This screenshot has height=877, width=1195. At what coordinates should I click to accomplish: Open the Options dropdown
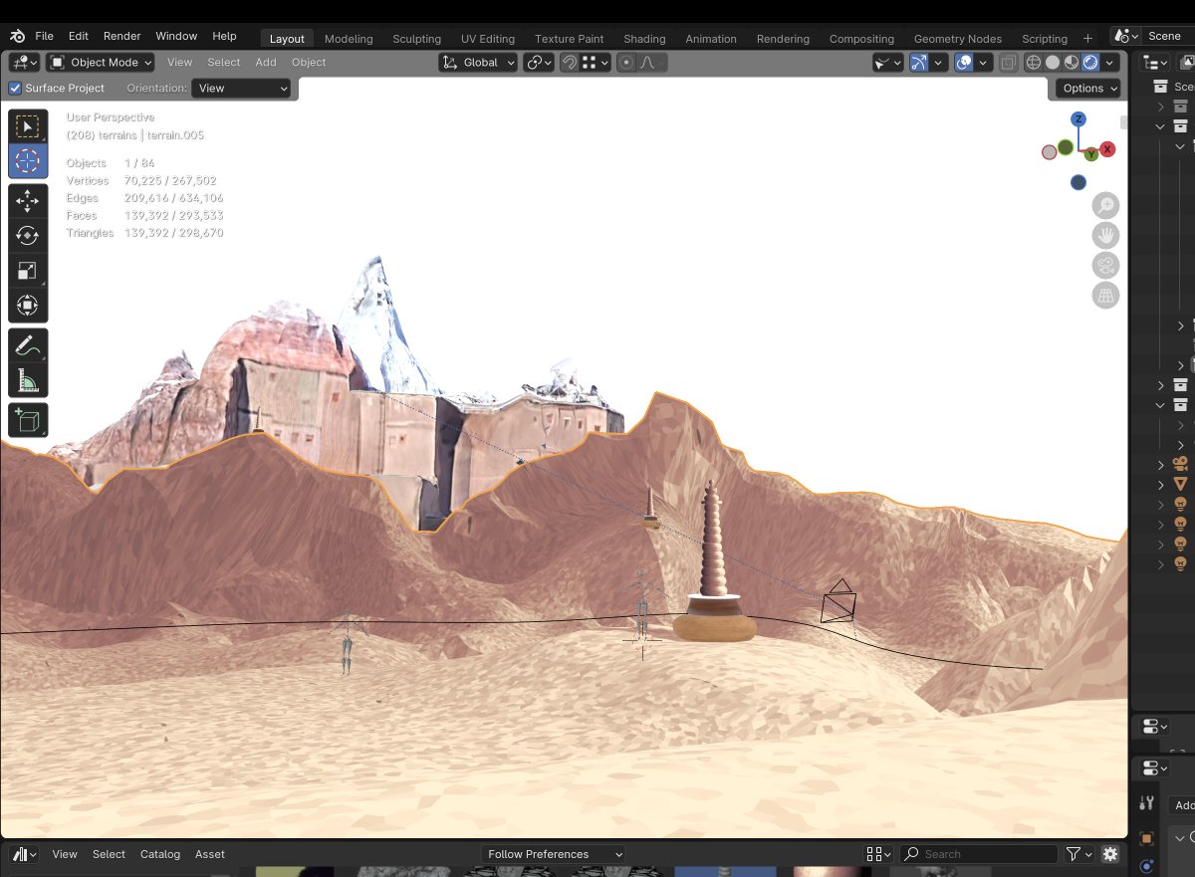1089,89
